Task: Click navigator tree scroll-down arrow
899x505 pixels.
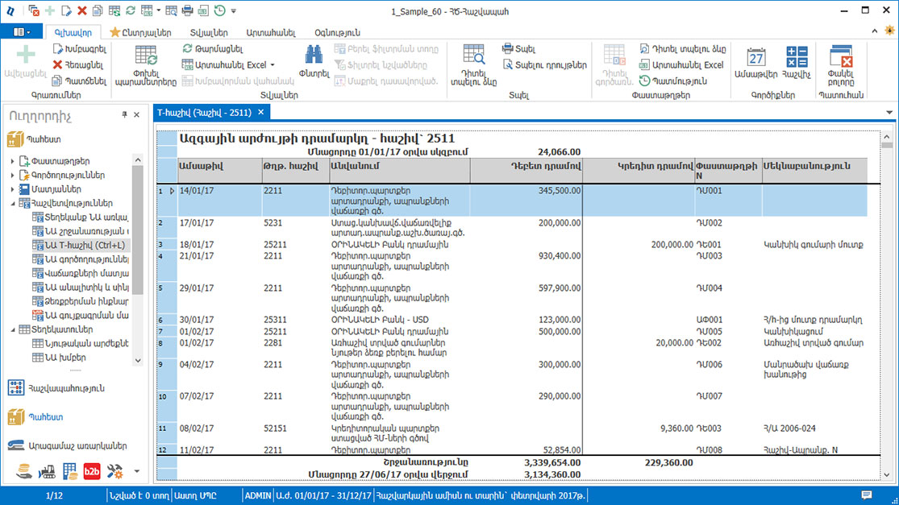Action: click(x=138, y=361)
